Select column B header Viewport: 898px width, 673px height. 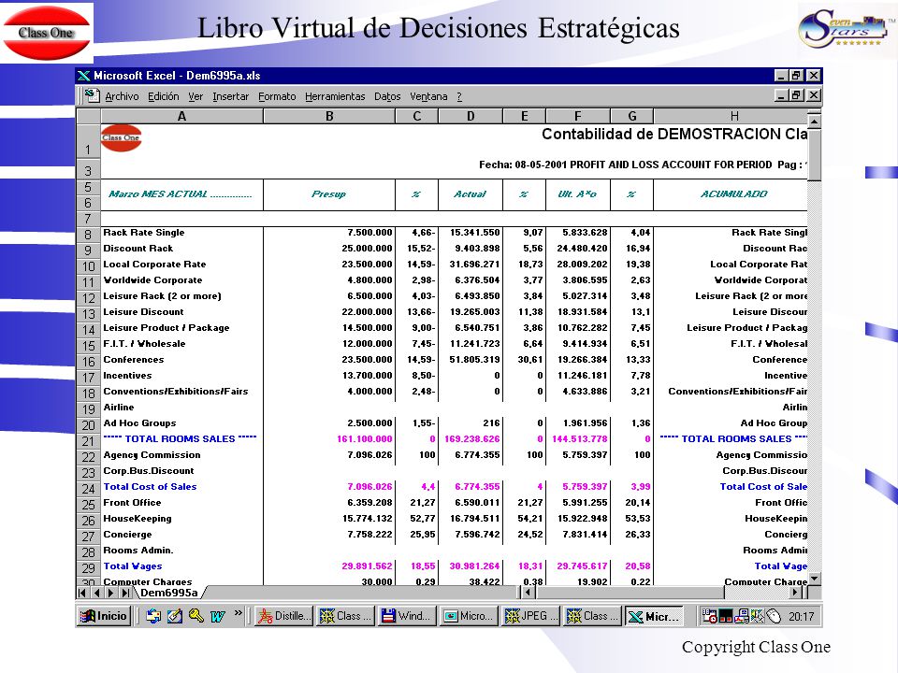tap(329, 116)
